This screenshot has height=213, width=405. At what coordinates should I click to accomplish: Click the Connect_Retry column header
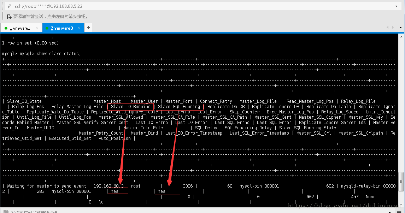click(216, 101)
